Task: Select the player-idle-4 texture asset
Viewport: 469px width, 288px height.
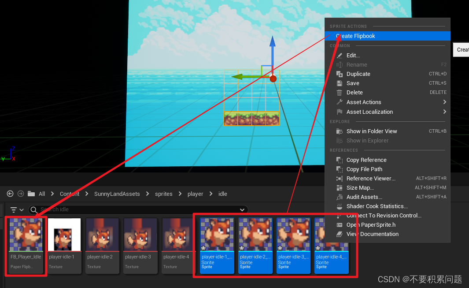Action: point(178,246)
